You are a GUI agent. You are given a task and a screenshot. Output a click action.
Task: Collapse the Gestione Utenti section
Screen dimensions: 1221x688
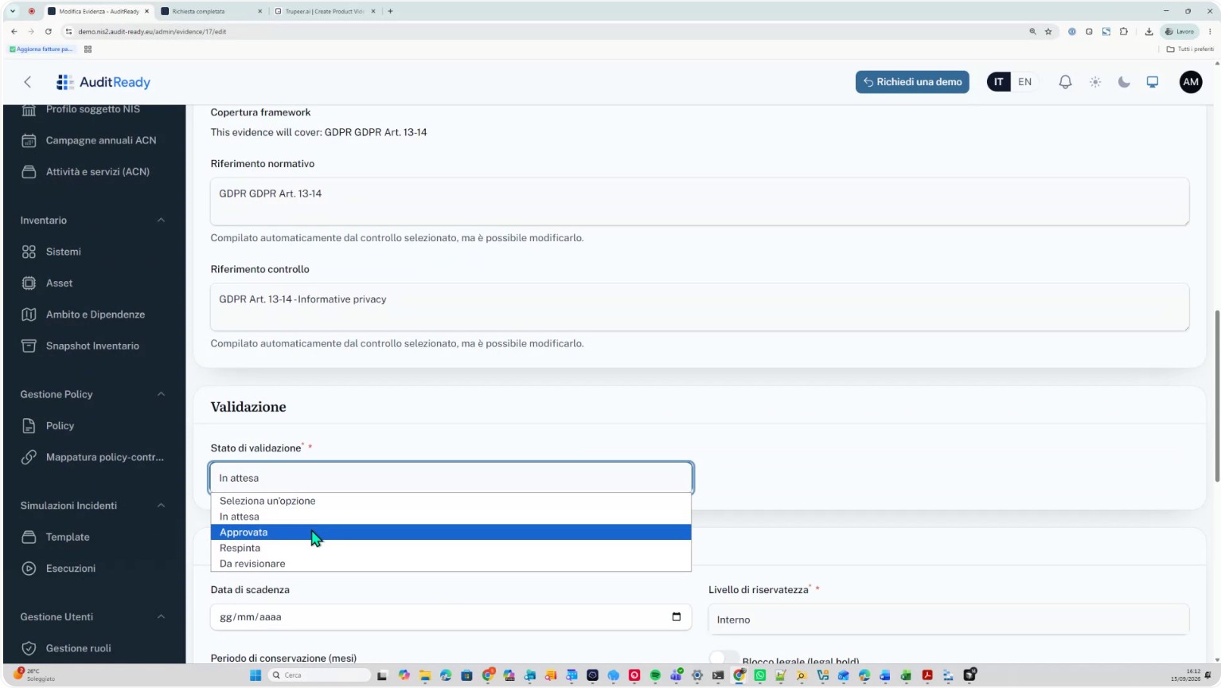161,617
